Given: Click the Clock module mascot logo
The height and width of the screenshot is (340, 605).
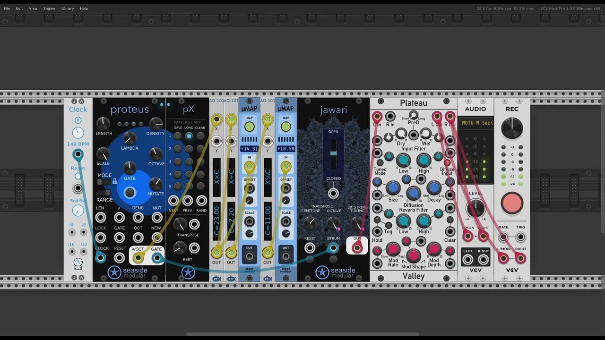Looking at the screenshot, I should tap(78, 263).
